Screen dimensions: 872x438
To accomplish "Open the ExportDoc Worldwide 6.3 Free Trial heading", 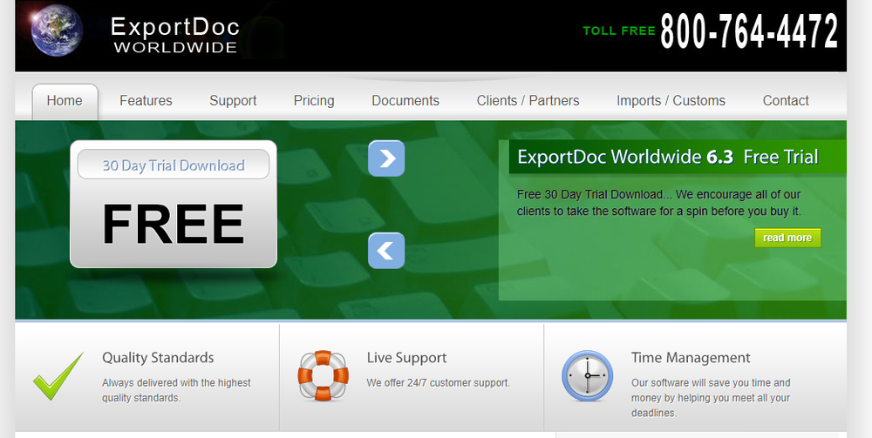I will pyautogui.click(x=667, y=157).
